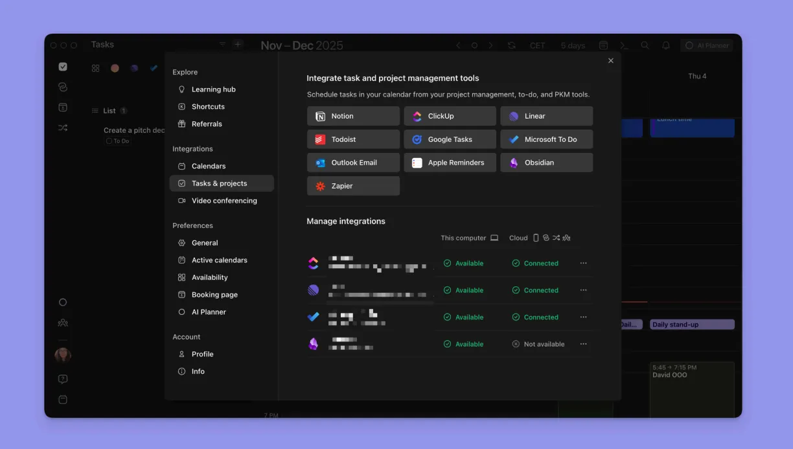Viewport: 793px width, 449px height.
Task: Click the Obsidian icon in Manage integrations
Action: (x=314, y=344)
